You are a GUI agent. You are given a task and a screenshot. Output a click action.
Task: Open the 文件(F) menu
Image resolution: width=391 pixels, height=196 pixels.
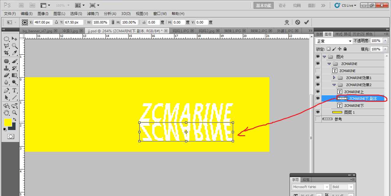pyautogui.click(x=10, y=14)
